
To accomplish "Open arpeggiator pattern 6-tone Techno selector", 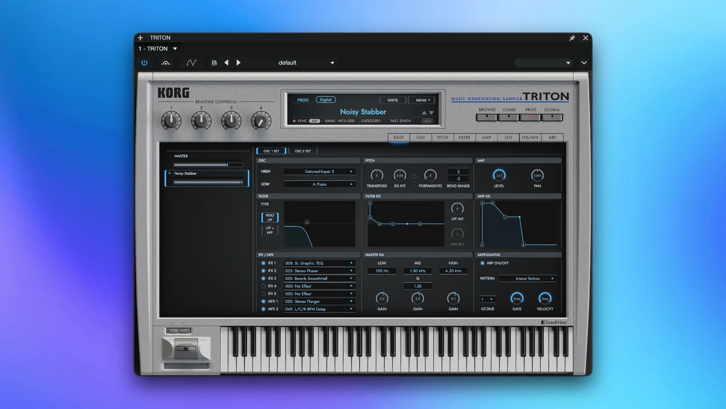I will point(528,279).
